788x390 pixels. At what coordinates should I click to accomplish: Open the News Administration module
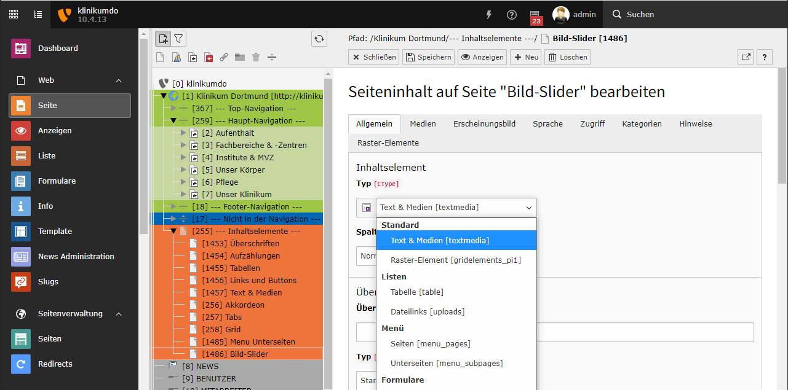pyautogui.click(x=70, y=256)
